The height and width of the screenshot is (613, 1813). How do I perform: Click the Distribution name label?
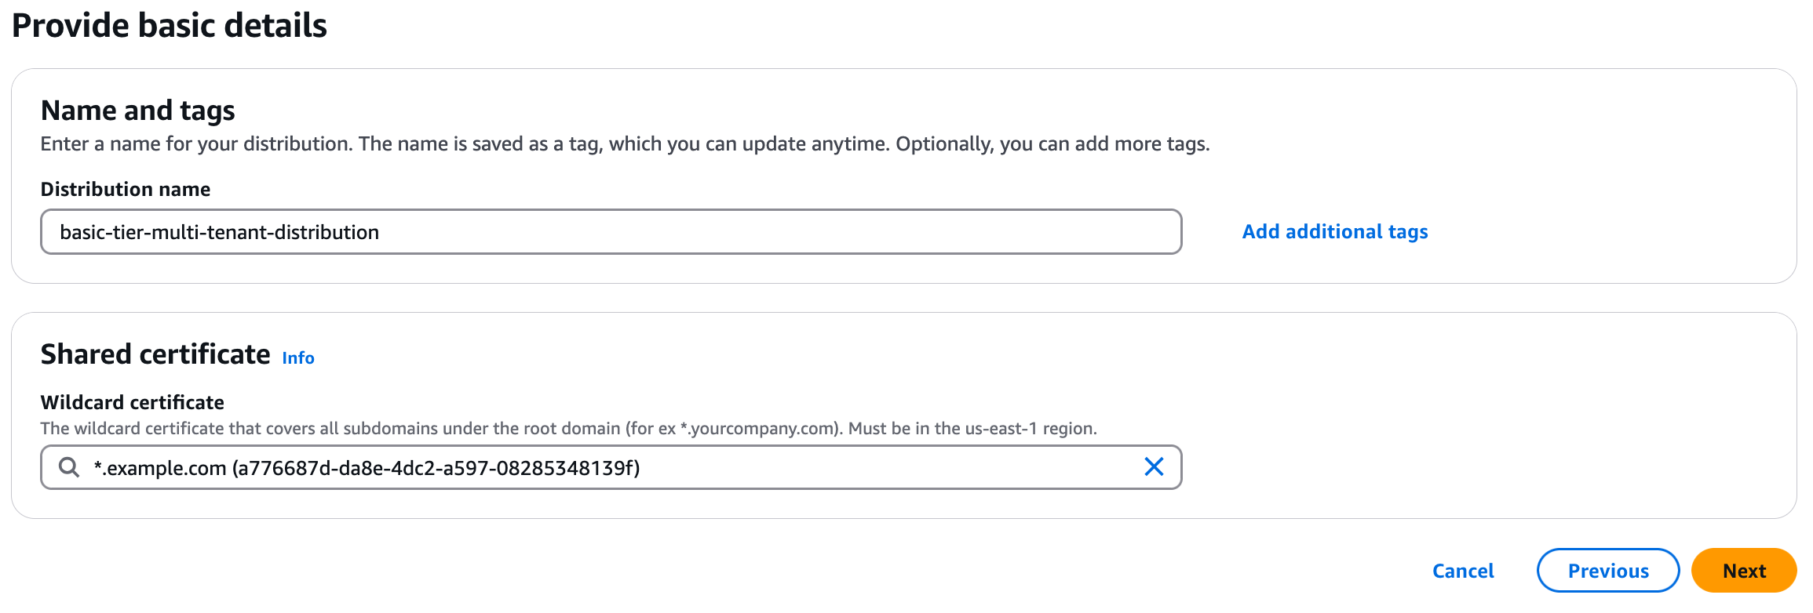point(126,189)
